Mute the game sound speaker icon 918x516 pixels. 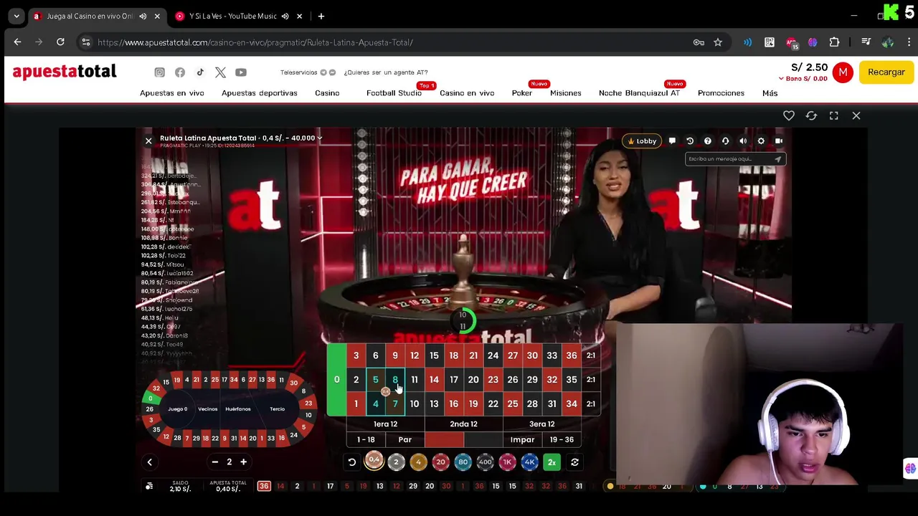pyautogui.click(x=743, y=141)
